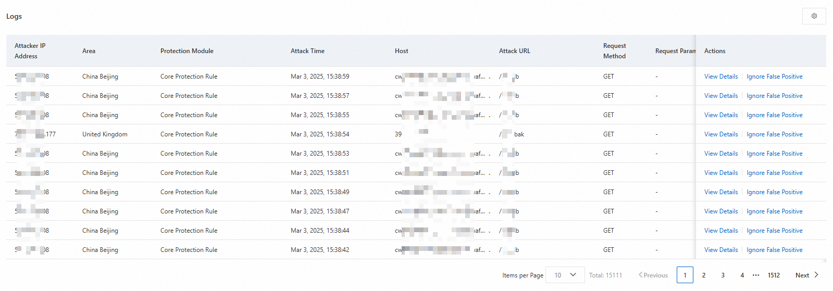This screenshot has width=833, height=291.
Task: Ignore False Positive for 15:38:57 attack
Action: point(774,96)
